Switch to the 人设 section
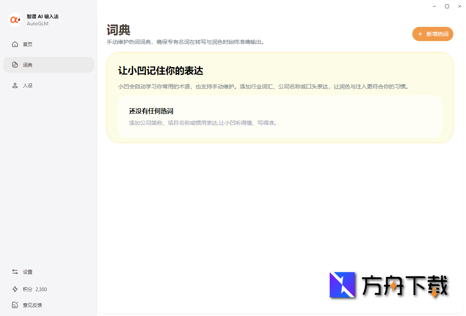Image resolution: width=466 pixels, height=316 pixels. [x=27, y=85]
